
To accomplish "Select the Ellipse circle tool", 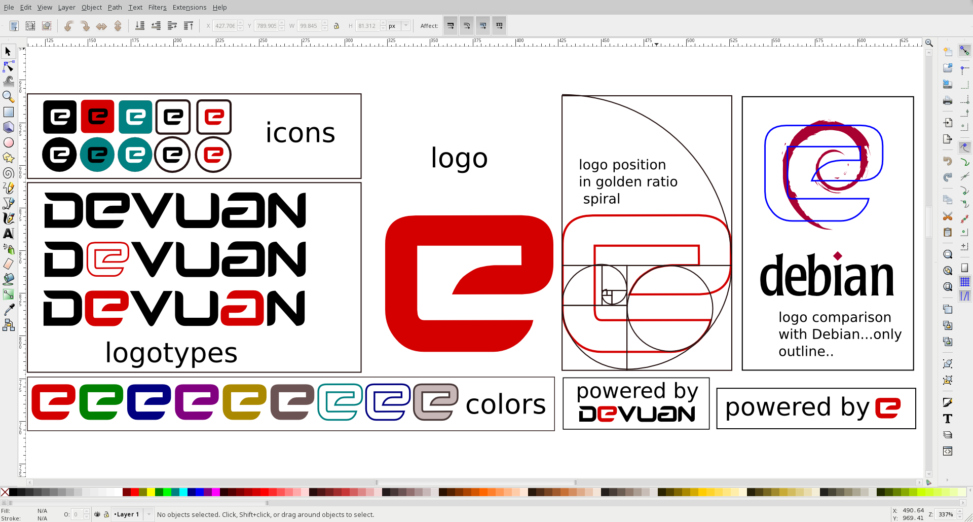I will (x=8, y=142).
